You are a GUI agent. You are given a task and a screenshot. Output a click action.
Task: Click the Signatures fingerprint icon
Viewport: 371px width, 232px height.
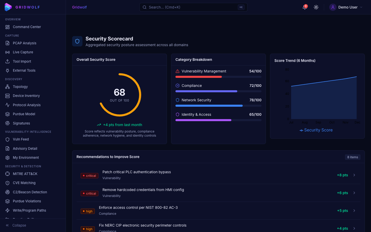coord(7,123)
